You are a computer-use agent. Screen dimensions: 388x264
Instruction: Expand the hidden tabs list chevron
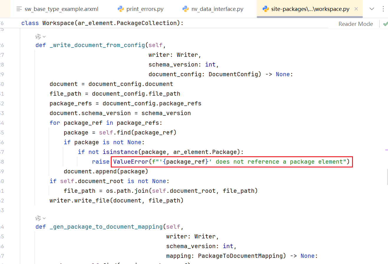coord(372,9)
